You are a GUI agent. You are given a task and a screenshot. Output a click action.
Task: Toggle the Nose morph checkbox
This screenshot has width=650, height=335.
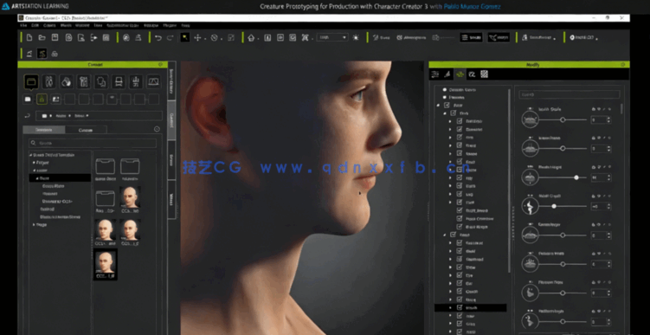point(460,300)
